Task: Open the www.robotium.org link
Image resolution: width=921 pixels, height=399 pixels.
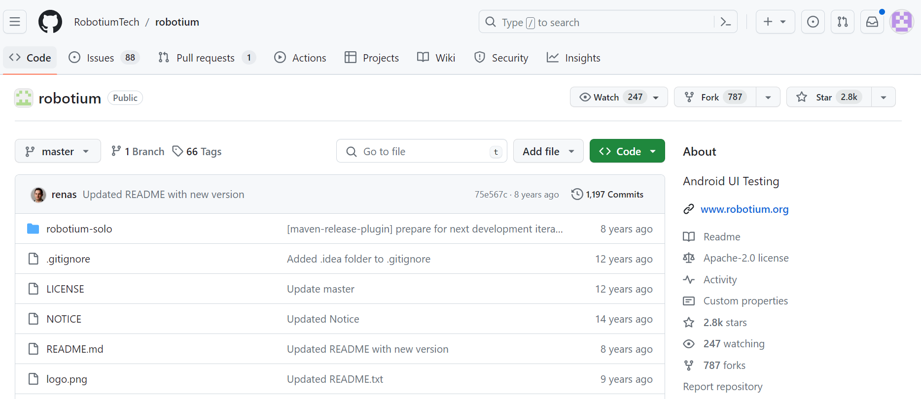Action: pos(744,209)
